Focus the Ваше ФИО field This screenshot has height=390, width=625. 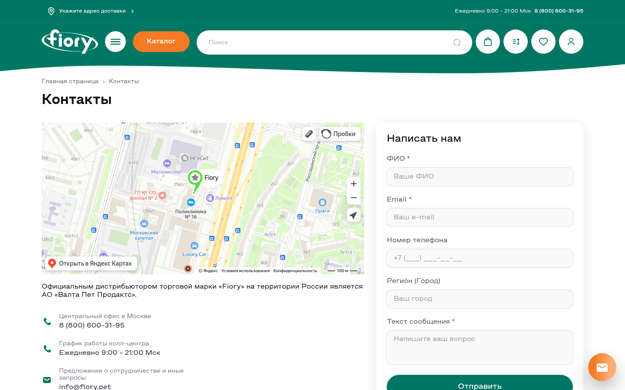tap(480, 177)
